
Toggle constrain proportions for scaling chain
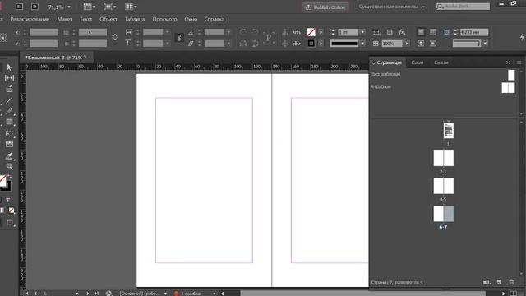tap(179, 38)
